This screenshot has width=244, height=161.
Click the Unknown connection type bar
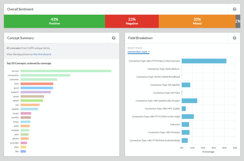185,124
